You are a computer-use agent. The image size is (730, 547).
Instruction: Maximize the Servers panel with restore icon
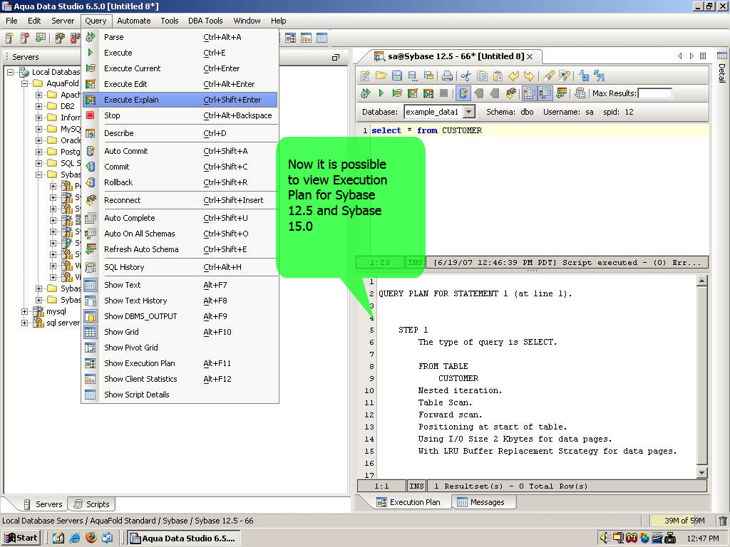point(336,57)
